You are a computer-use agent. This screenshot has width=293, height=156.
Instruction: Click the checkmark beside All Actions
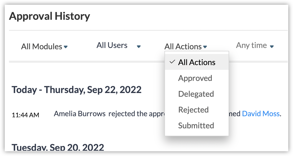point(172,62)
